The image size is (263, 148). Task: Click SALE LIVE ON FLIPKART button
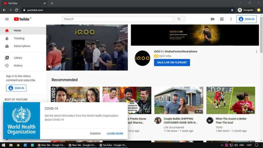[x=172, y=63]
